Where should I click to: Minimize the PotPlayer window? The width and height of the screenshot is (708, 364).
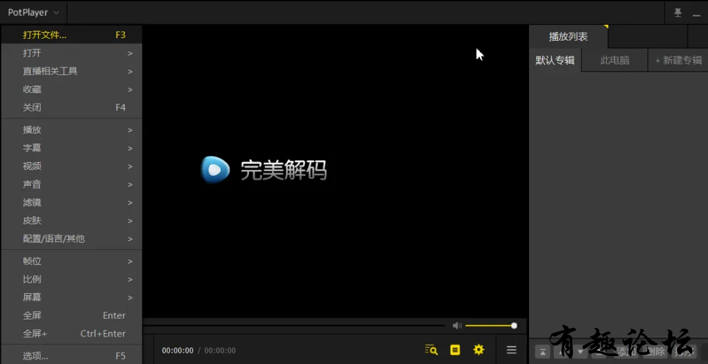696,14
